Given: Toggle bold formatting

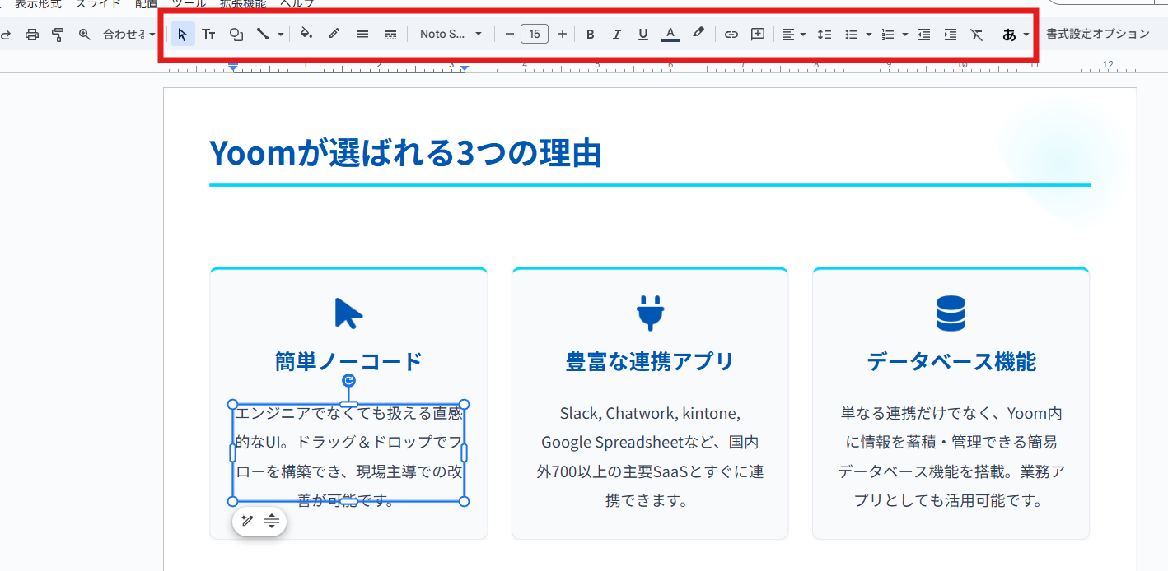Looking at the screenshot, I should click(590, 34).
